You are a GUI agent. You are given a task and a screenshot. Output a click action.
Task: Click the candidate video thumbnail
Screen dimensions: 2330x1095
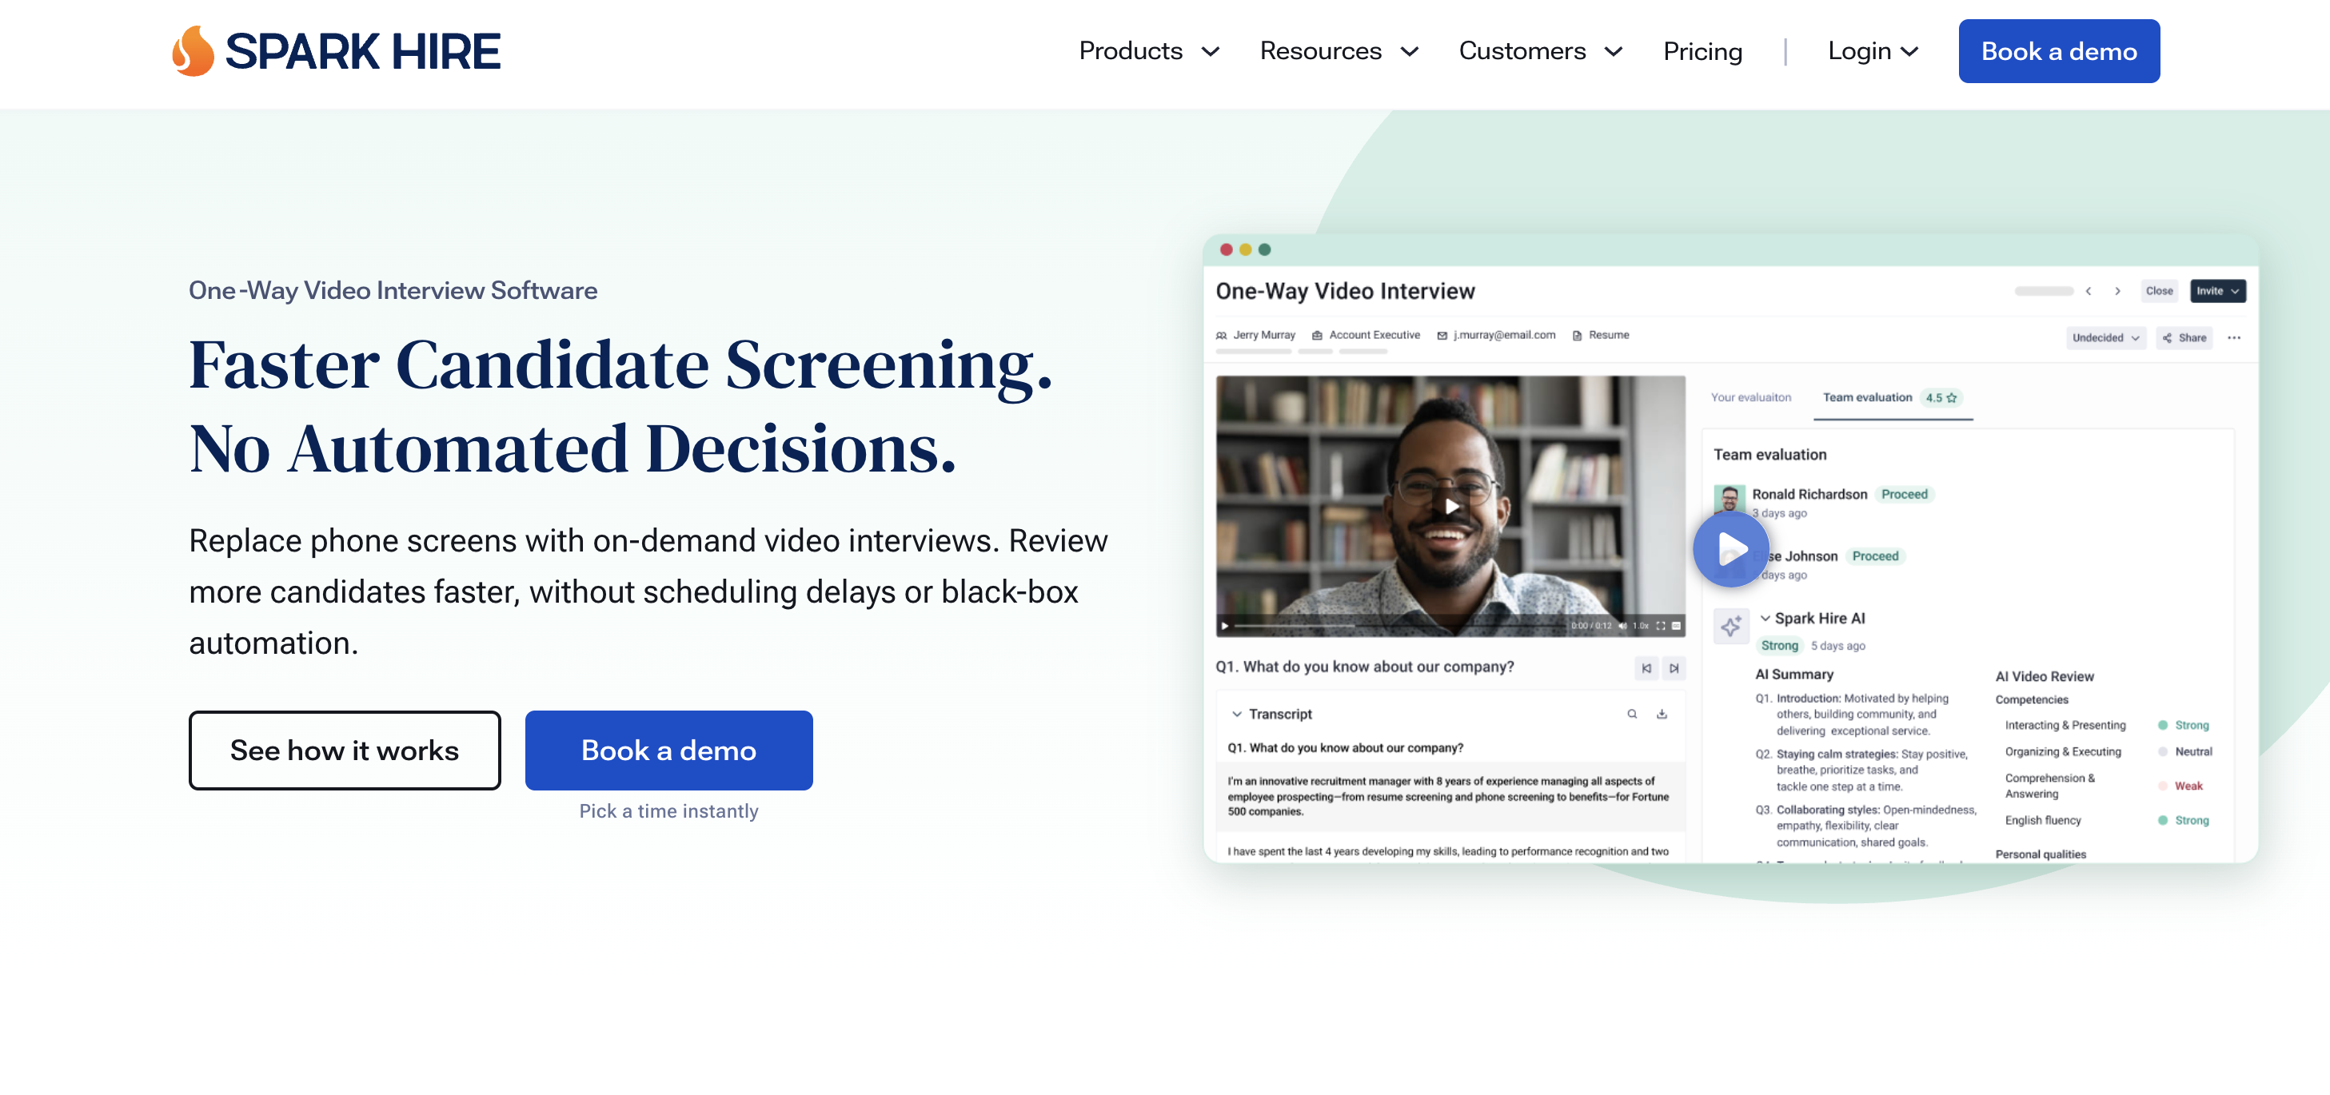1450,507
